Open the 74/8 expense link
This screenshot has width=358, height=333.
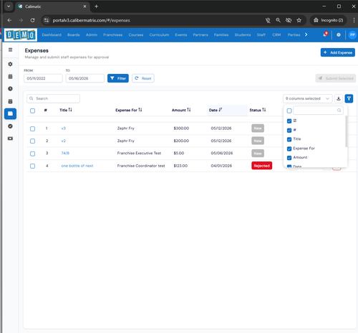[65, 153]
